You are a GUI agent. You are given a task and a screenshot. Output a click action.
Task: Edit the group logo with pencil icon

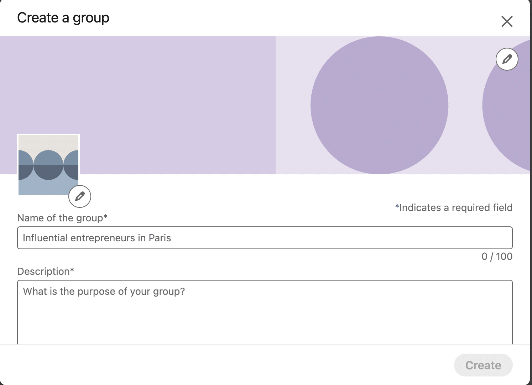pyautogui.click(x=80, y=196)
